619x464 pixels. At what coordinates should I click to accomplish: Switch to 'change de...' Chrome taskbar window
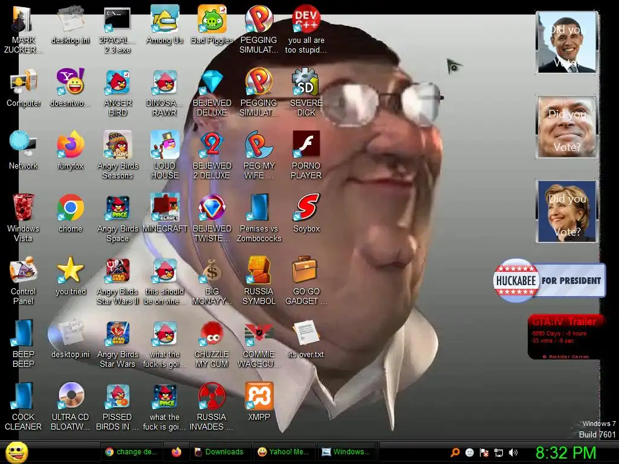[131, 452]
